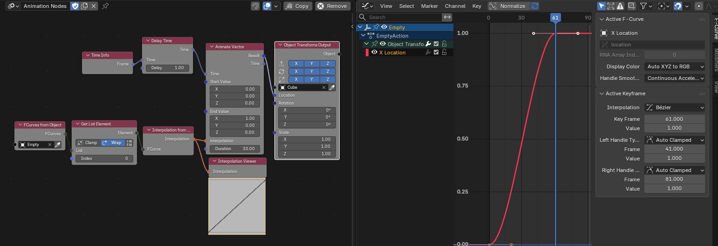Image resolution: width=718 pixels, height=246 pixels.
Task: Open the Key menu
Action: point(477,6)
